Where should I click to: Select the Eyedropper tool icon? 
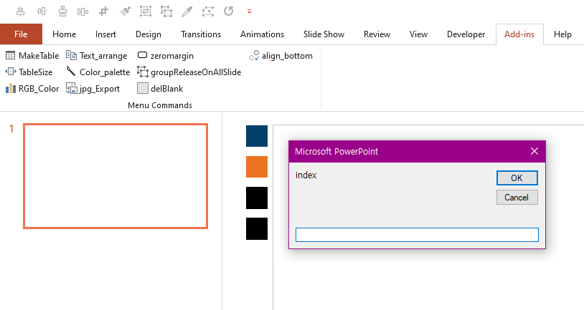coord(187,11)
